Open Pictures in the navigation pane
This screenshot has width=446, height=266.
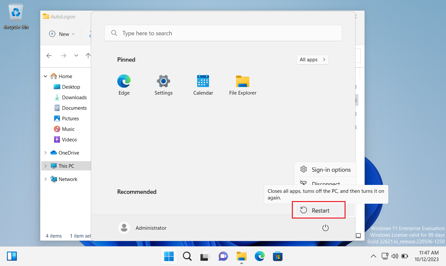point(66,119)
